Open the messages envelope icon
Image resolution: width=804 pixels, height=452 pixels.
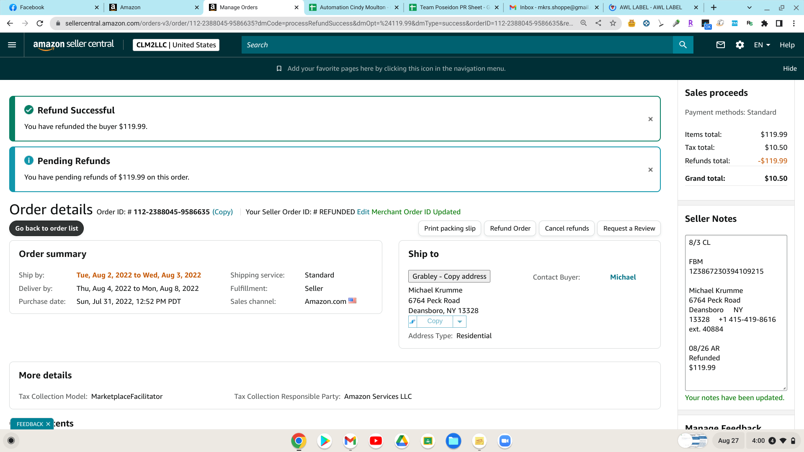click(721, 45)
